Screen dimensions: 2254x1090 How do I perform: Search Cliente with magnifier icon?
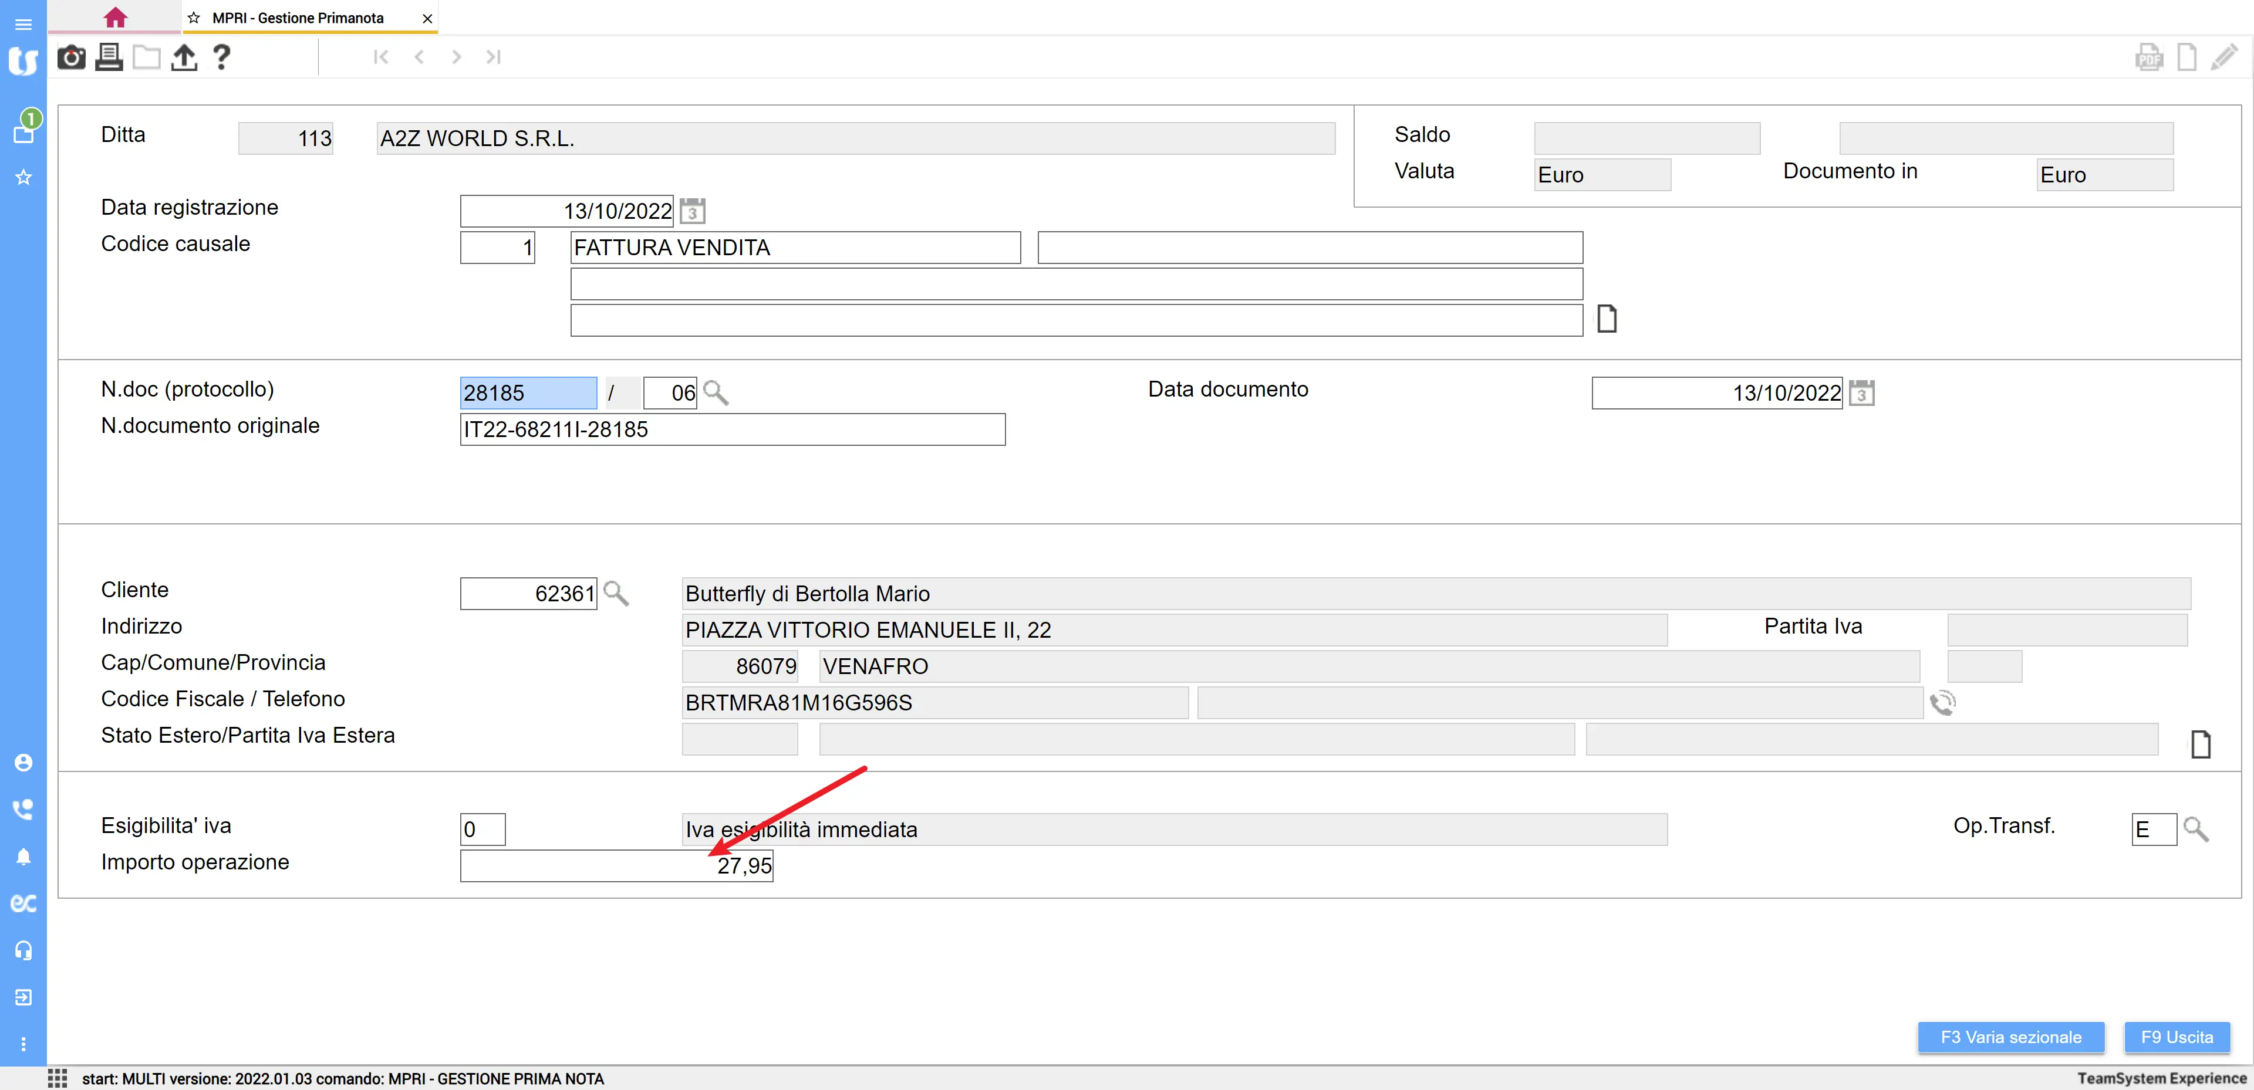(x=616, y=593)
